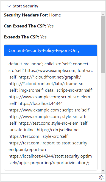Click the default-src 'none' directive text

[26, 64]
